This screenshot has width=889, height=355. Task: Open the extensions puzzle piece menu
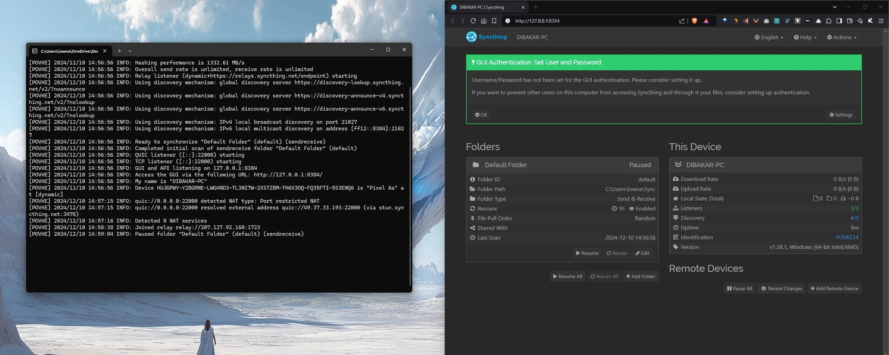click(x=829, y=21)
